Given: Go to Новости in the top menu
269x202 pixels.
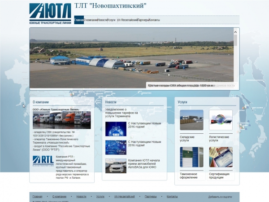Looking at the screenshot, I should pyautogui.click(x=102, y=20).
